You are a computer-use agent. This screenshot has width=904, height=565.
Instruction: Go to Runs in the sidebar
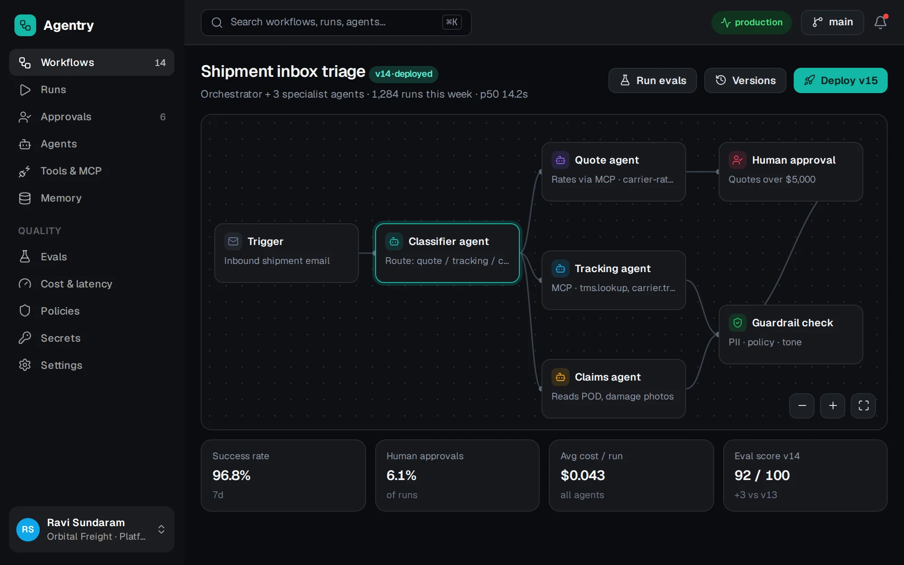pyautogui.click(x=92, y=89)
